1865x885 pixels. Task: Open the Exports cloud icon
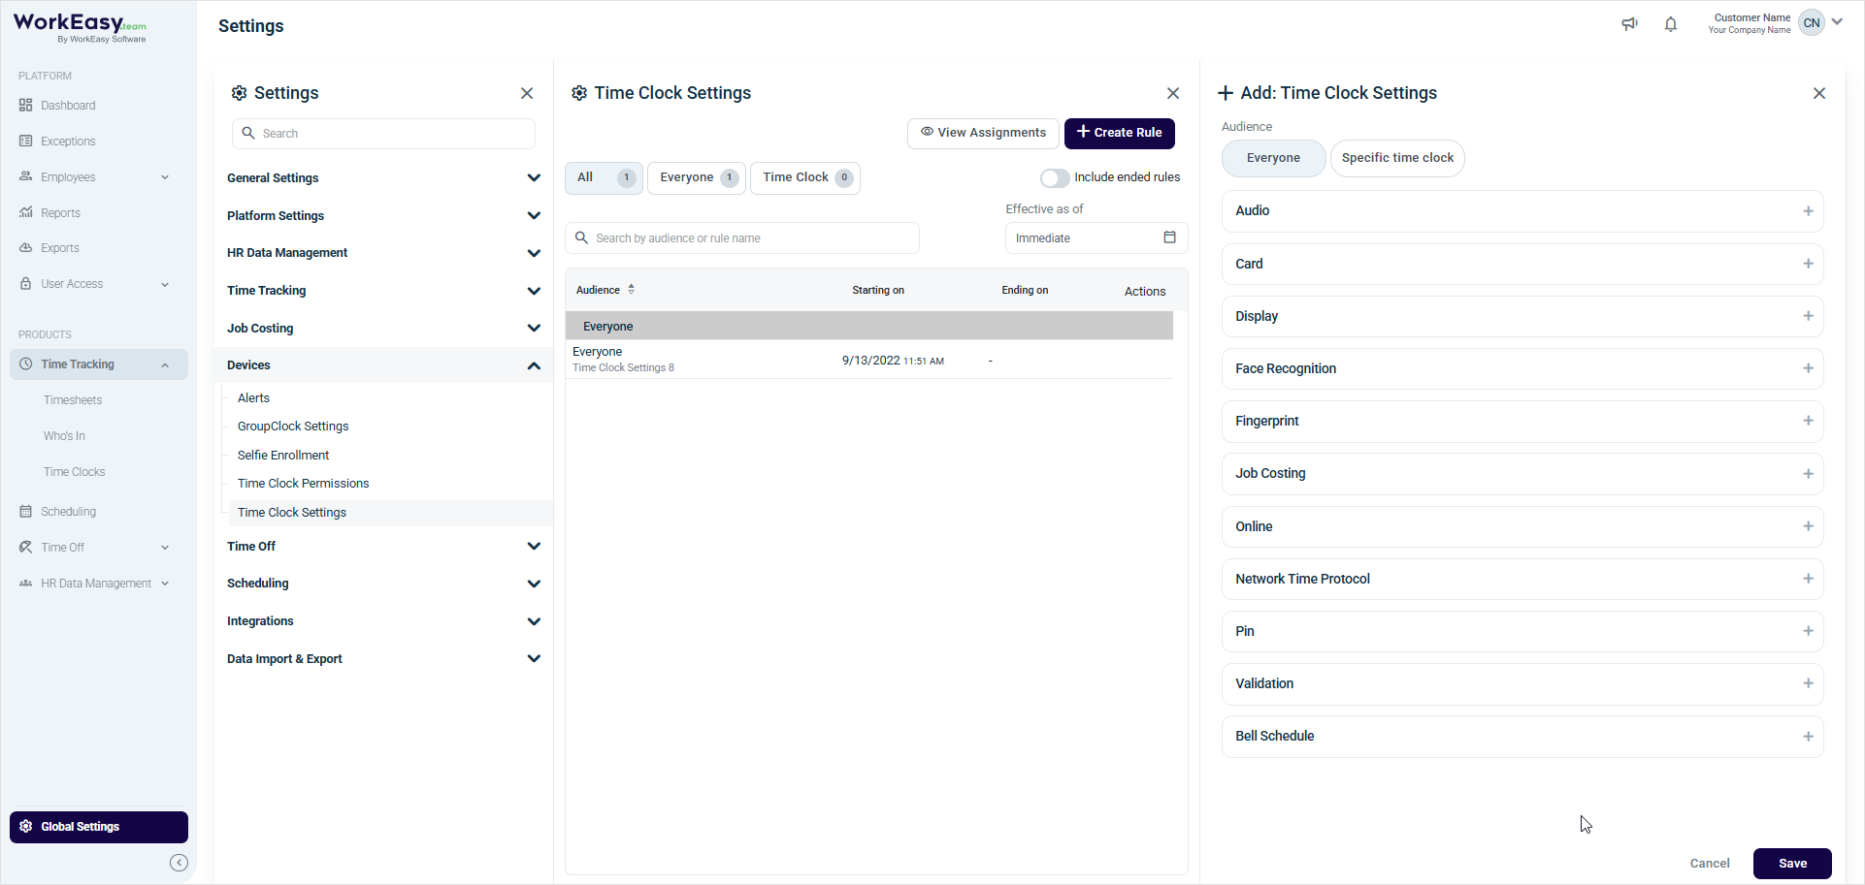(26, 248)
